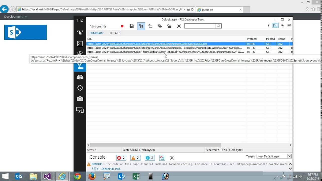Click the network list horizontal scrollbar
322x181 pixels.
[156, 145]
